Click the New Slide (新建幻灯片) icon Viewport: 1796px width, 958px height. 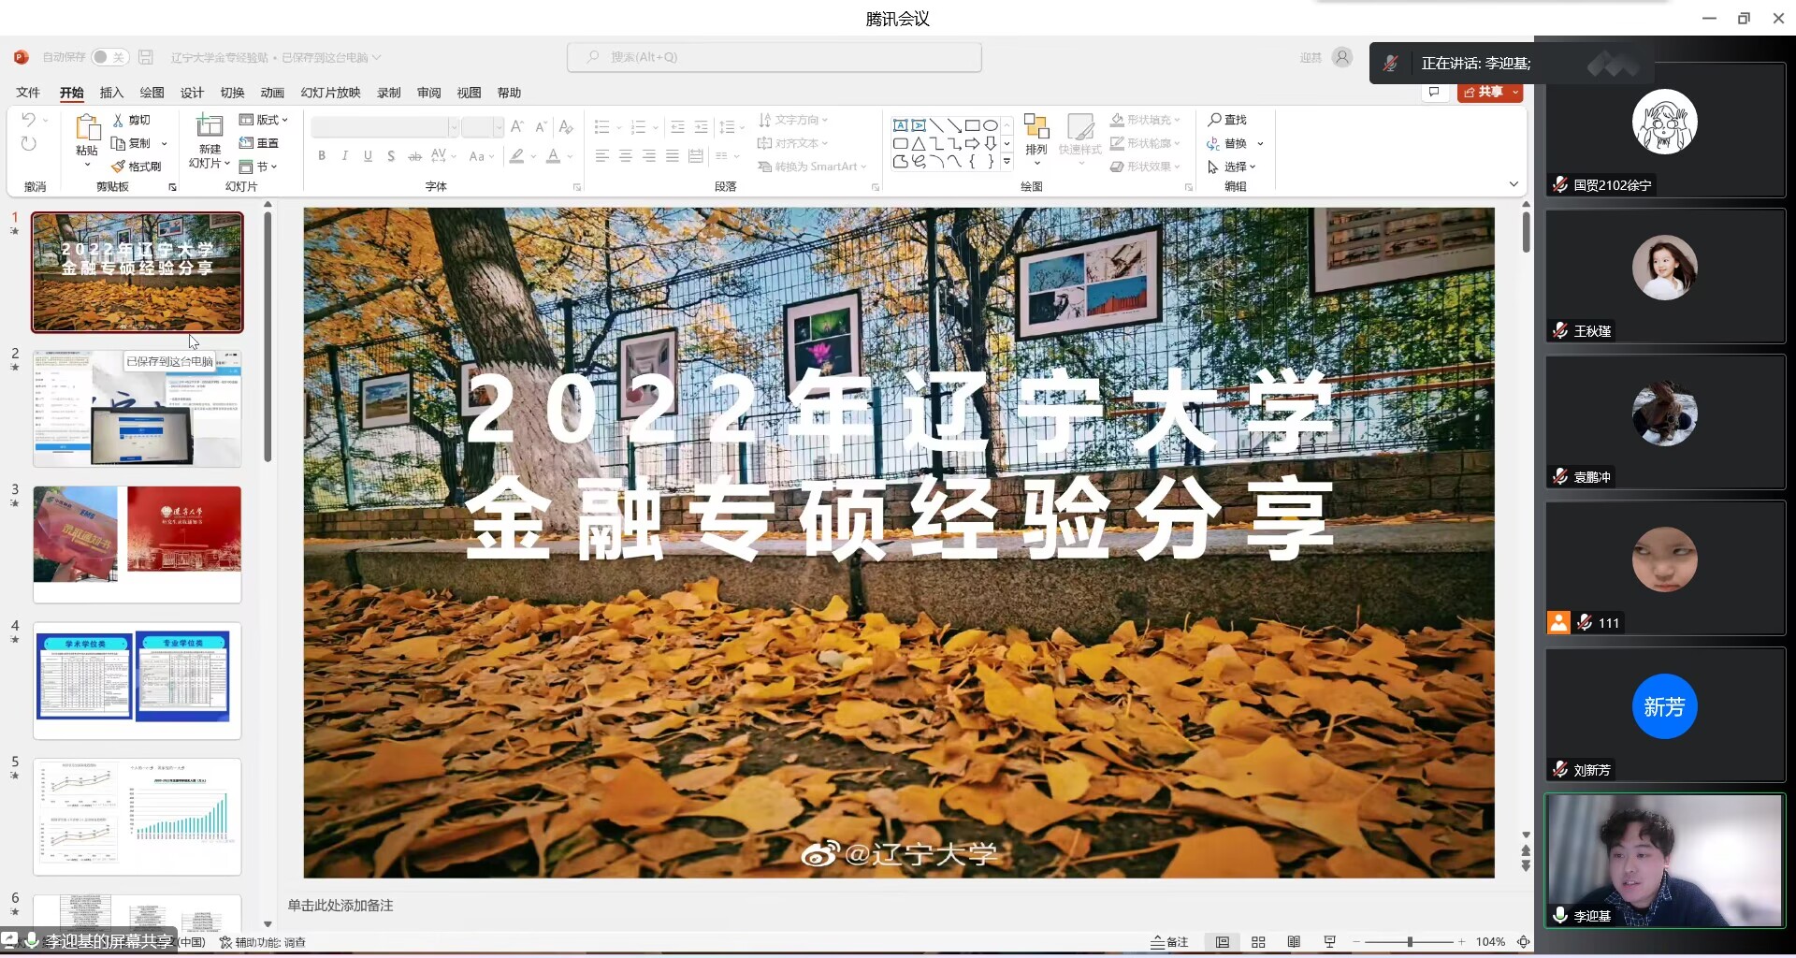(x=210, y=127)
